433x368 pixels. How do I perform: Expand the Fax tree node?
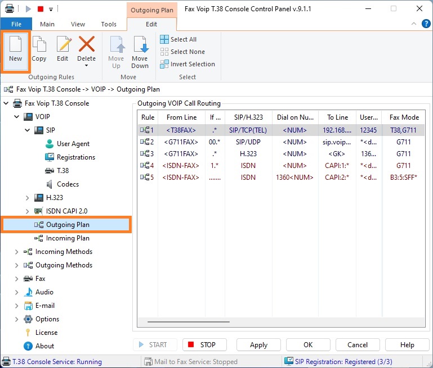tap(16, 279)
